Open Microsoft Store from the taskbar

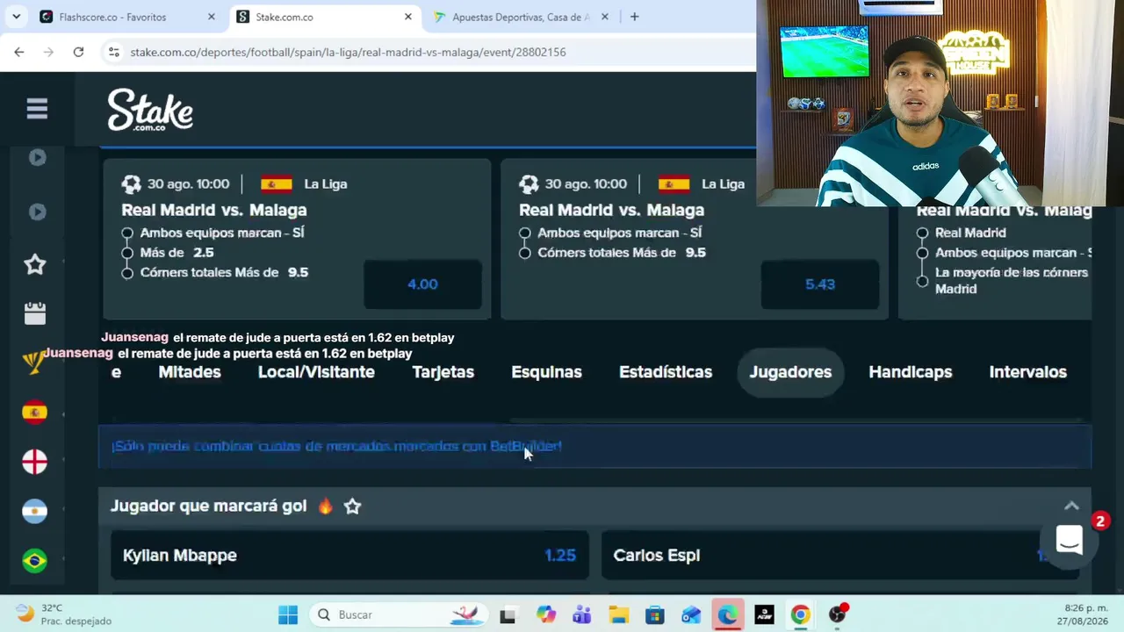pyautogui.click(x=655, y=614)
